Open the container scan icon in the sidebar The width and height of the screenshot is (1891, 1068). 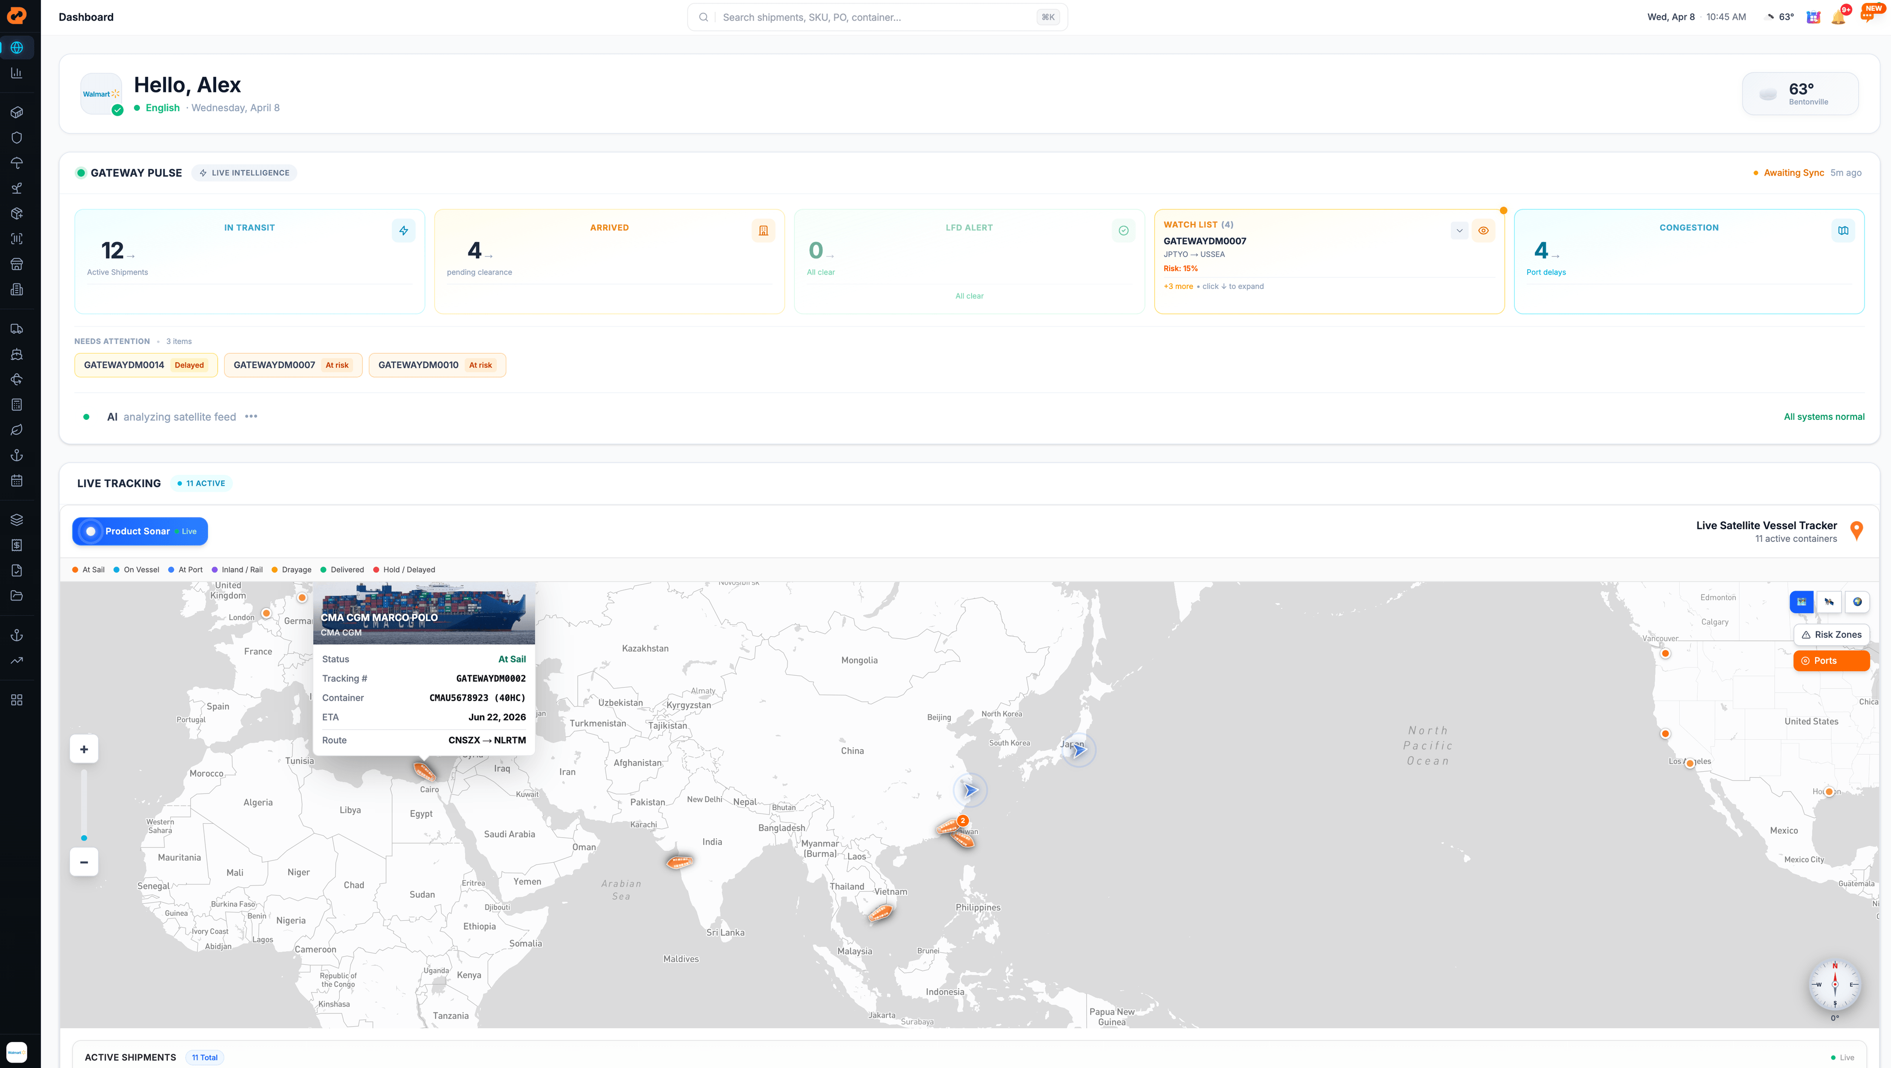[x=17, y=238]
